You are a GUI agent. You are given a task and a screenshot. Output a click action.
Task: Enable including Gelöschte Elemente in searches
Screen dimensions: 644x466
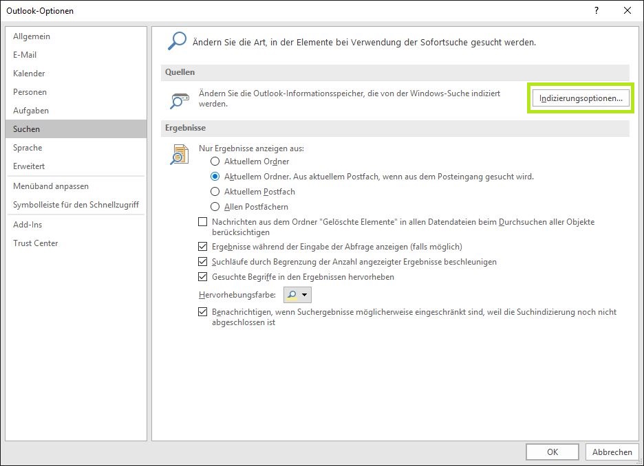[202, 222]
